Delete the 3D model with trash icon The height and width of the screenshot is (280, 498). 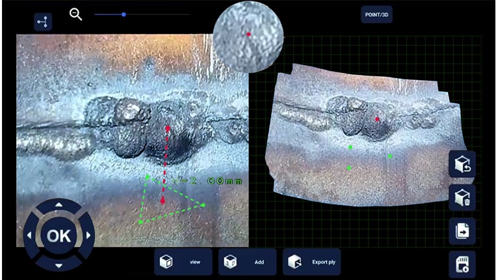pos(462,197)
